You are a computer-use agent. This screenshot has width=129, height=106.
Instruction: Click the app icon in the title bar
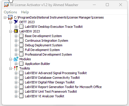point(6,5)
